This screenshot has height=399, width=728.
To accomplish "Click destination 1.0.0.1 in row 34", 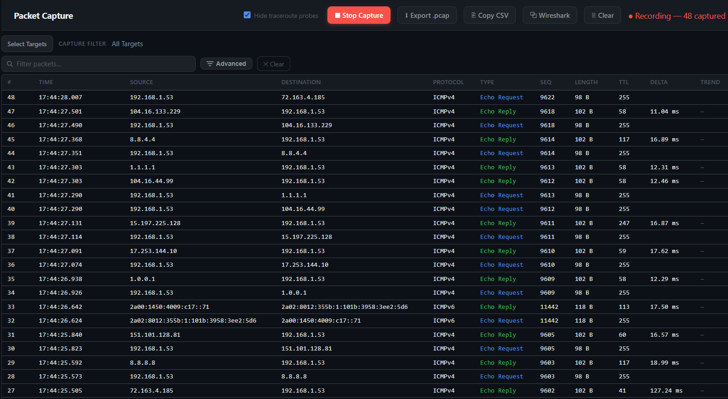I will (294, 293).
